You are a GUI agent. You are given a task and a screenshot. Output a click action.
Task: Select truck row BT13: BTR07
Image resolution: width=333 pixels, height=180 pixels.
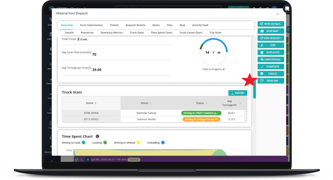pyautogui.click(x=91, y=119)
